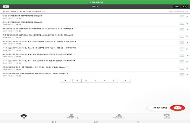The height and width of the screenshot is (123, 190).
Task: Switch to the 설정 tab
Action: click(167, 116)
